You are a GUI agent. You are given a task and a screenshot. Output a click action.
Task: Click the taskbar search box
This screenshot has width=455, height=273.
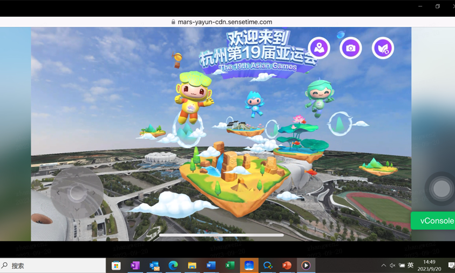[53, 265]
